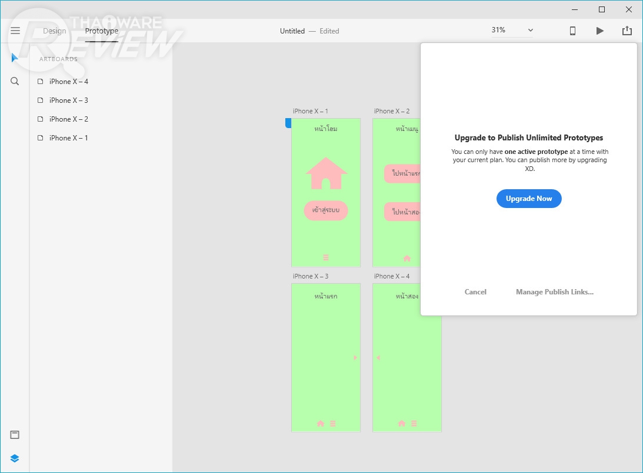Select the iPhone X – 4 artboard title label
This screenshot has height=473, width=643.
click(x=392, y=276)
